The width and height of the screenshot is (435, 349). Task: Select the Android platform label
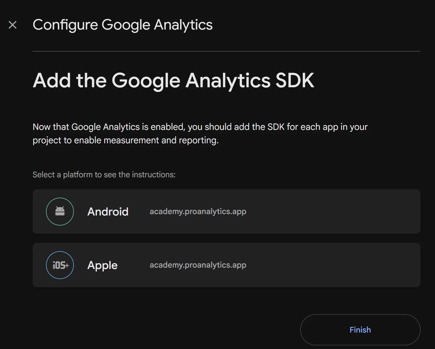point(108,212)
